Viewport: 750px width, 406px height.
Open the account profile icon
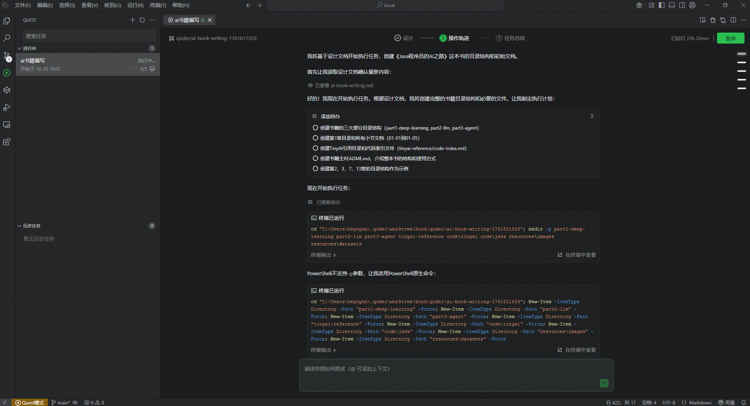click(x=692, y=5)
